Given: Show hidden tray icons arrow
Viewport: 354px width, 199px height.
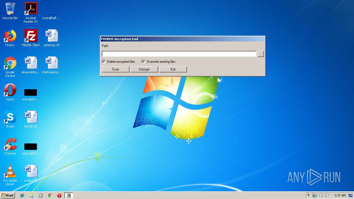Looking at the screenshot, I should click(308, 195).
